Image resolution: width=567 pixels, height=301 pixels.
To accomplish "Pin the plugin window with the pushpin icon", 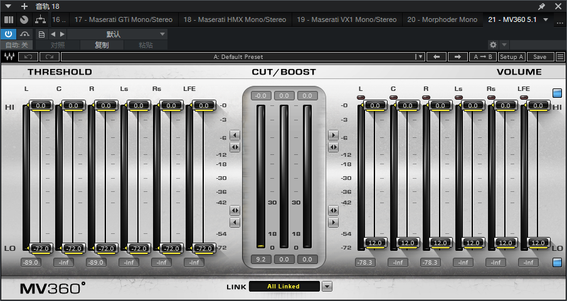I will [542, 6].
